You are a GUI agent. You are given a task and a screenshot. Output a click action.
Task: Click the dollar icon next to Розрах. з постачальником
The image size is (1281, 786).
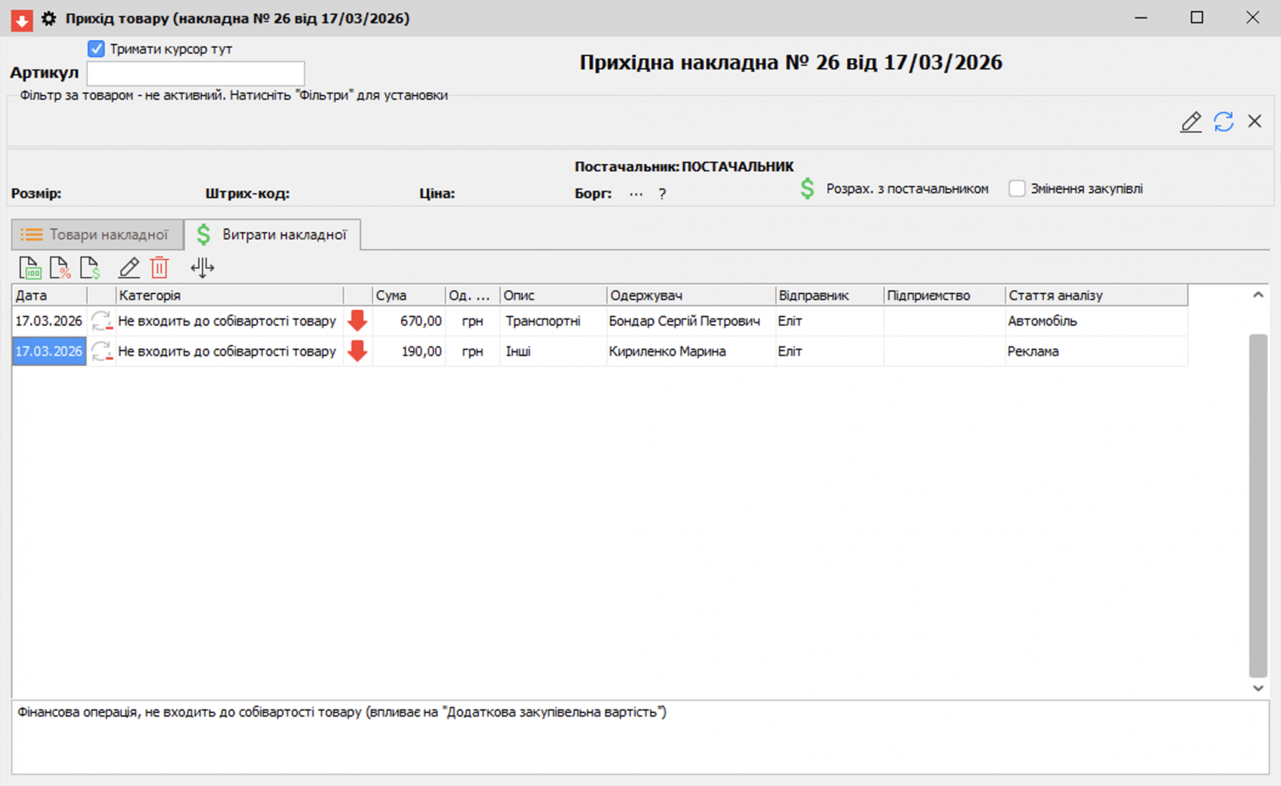805,189
